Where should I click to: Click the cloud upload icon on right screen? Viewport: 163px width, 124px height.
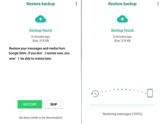(x=122, y=19)
